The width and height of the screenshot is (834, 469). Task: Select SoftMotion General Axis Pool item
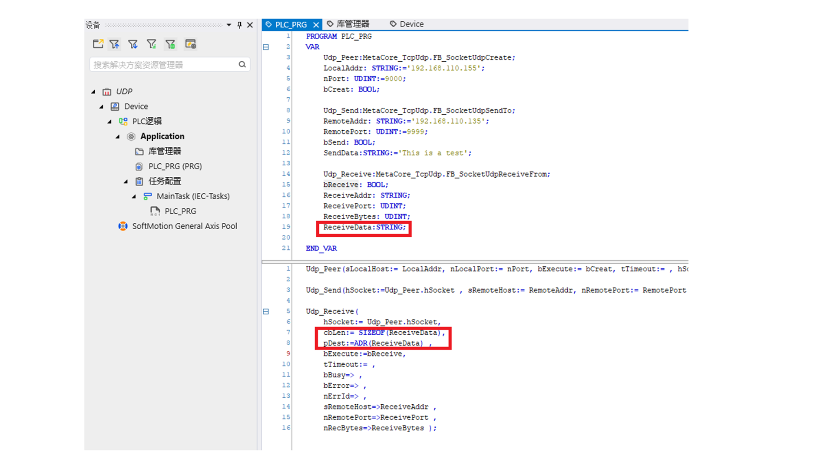184,226
